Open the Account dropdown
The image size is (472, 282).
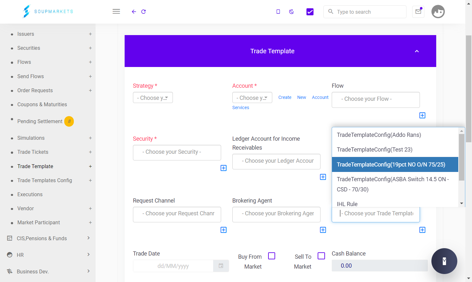252,98
